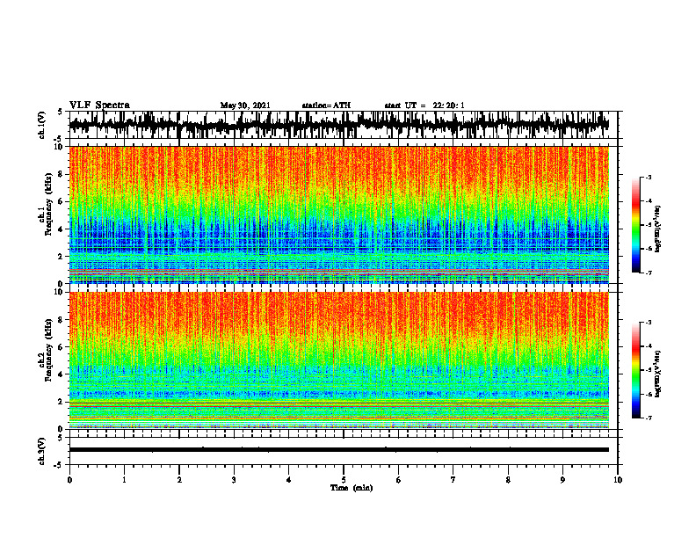The width and height of the screenshot is (696, 538).
Task: Click inside the ch.2 frequency spectrogram
Action: (x=338, y=360)
